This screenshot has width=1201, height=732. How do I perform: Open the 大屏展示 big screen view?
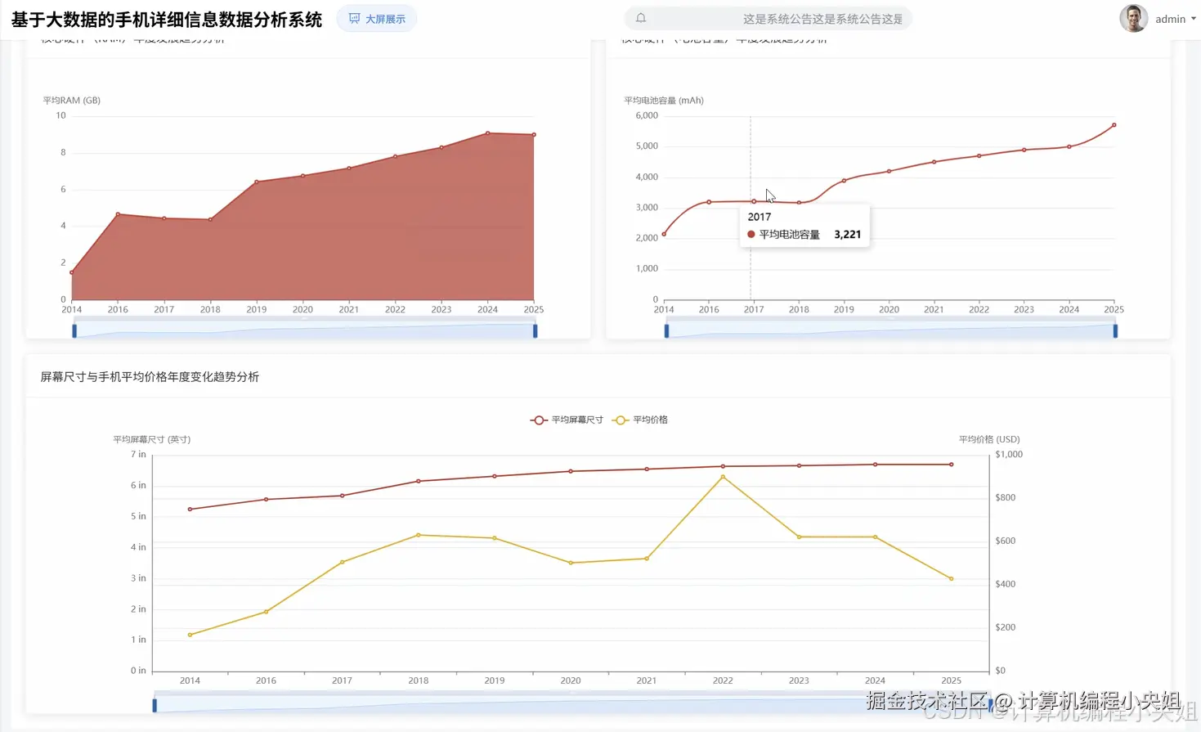click(377, 19)
